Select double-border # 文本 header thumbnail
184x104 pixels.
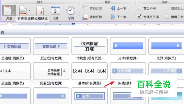[89, 96]
